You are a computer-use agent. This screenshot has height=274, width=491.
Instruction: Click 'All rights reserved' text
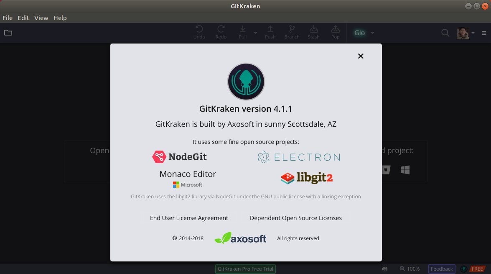(298, 238)
